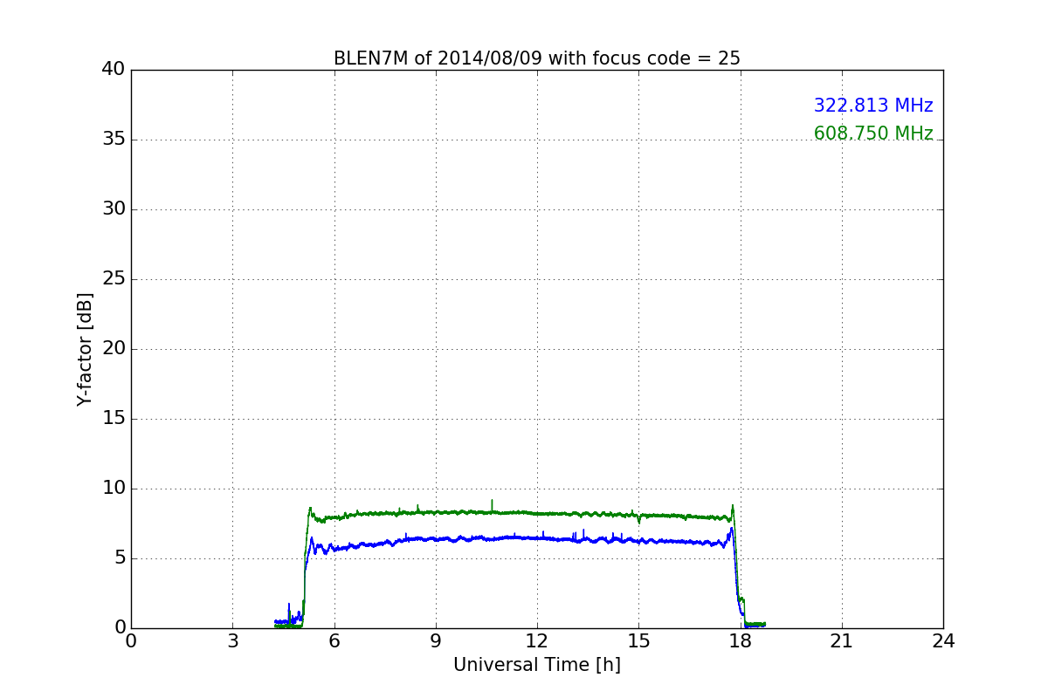This screenshot has width=1048, height=698.
Task: Click the y-axis tick label 20
Action: pyautogui.click(x=114, y=349)
